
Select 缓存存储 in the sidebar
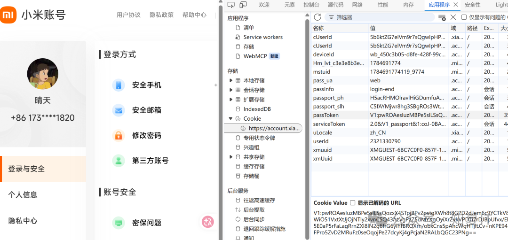tap(254, 167)
